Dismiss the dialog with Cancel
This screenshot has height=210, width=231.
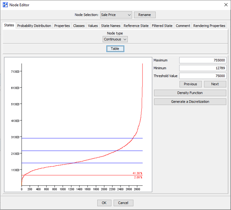click(123, 203)
